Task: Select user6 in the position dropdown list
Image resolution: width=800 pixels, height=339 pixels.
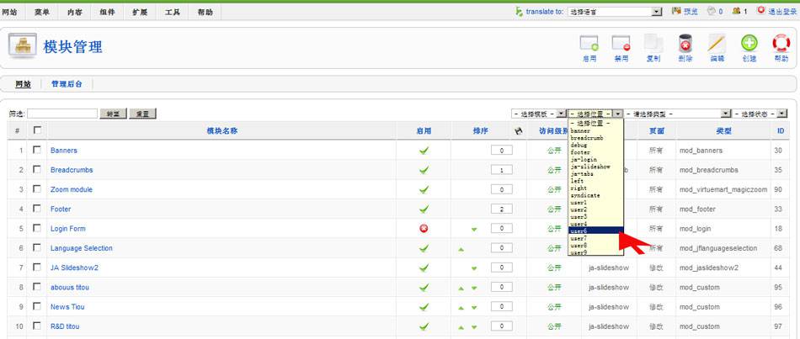Action: 595,231
